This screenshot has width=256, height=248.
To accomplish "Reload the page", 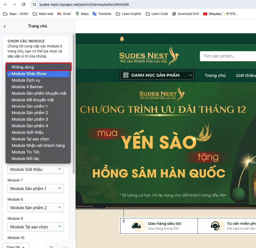I will point(24,5).
